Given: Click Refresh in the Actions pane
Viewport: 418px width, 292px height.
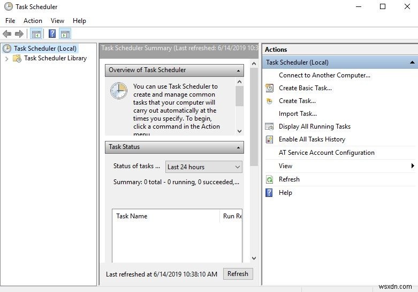Looking at the screenshot, I should 289,179.
